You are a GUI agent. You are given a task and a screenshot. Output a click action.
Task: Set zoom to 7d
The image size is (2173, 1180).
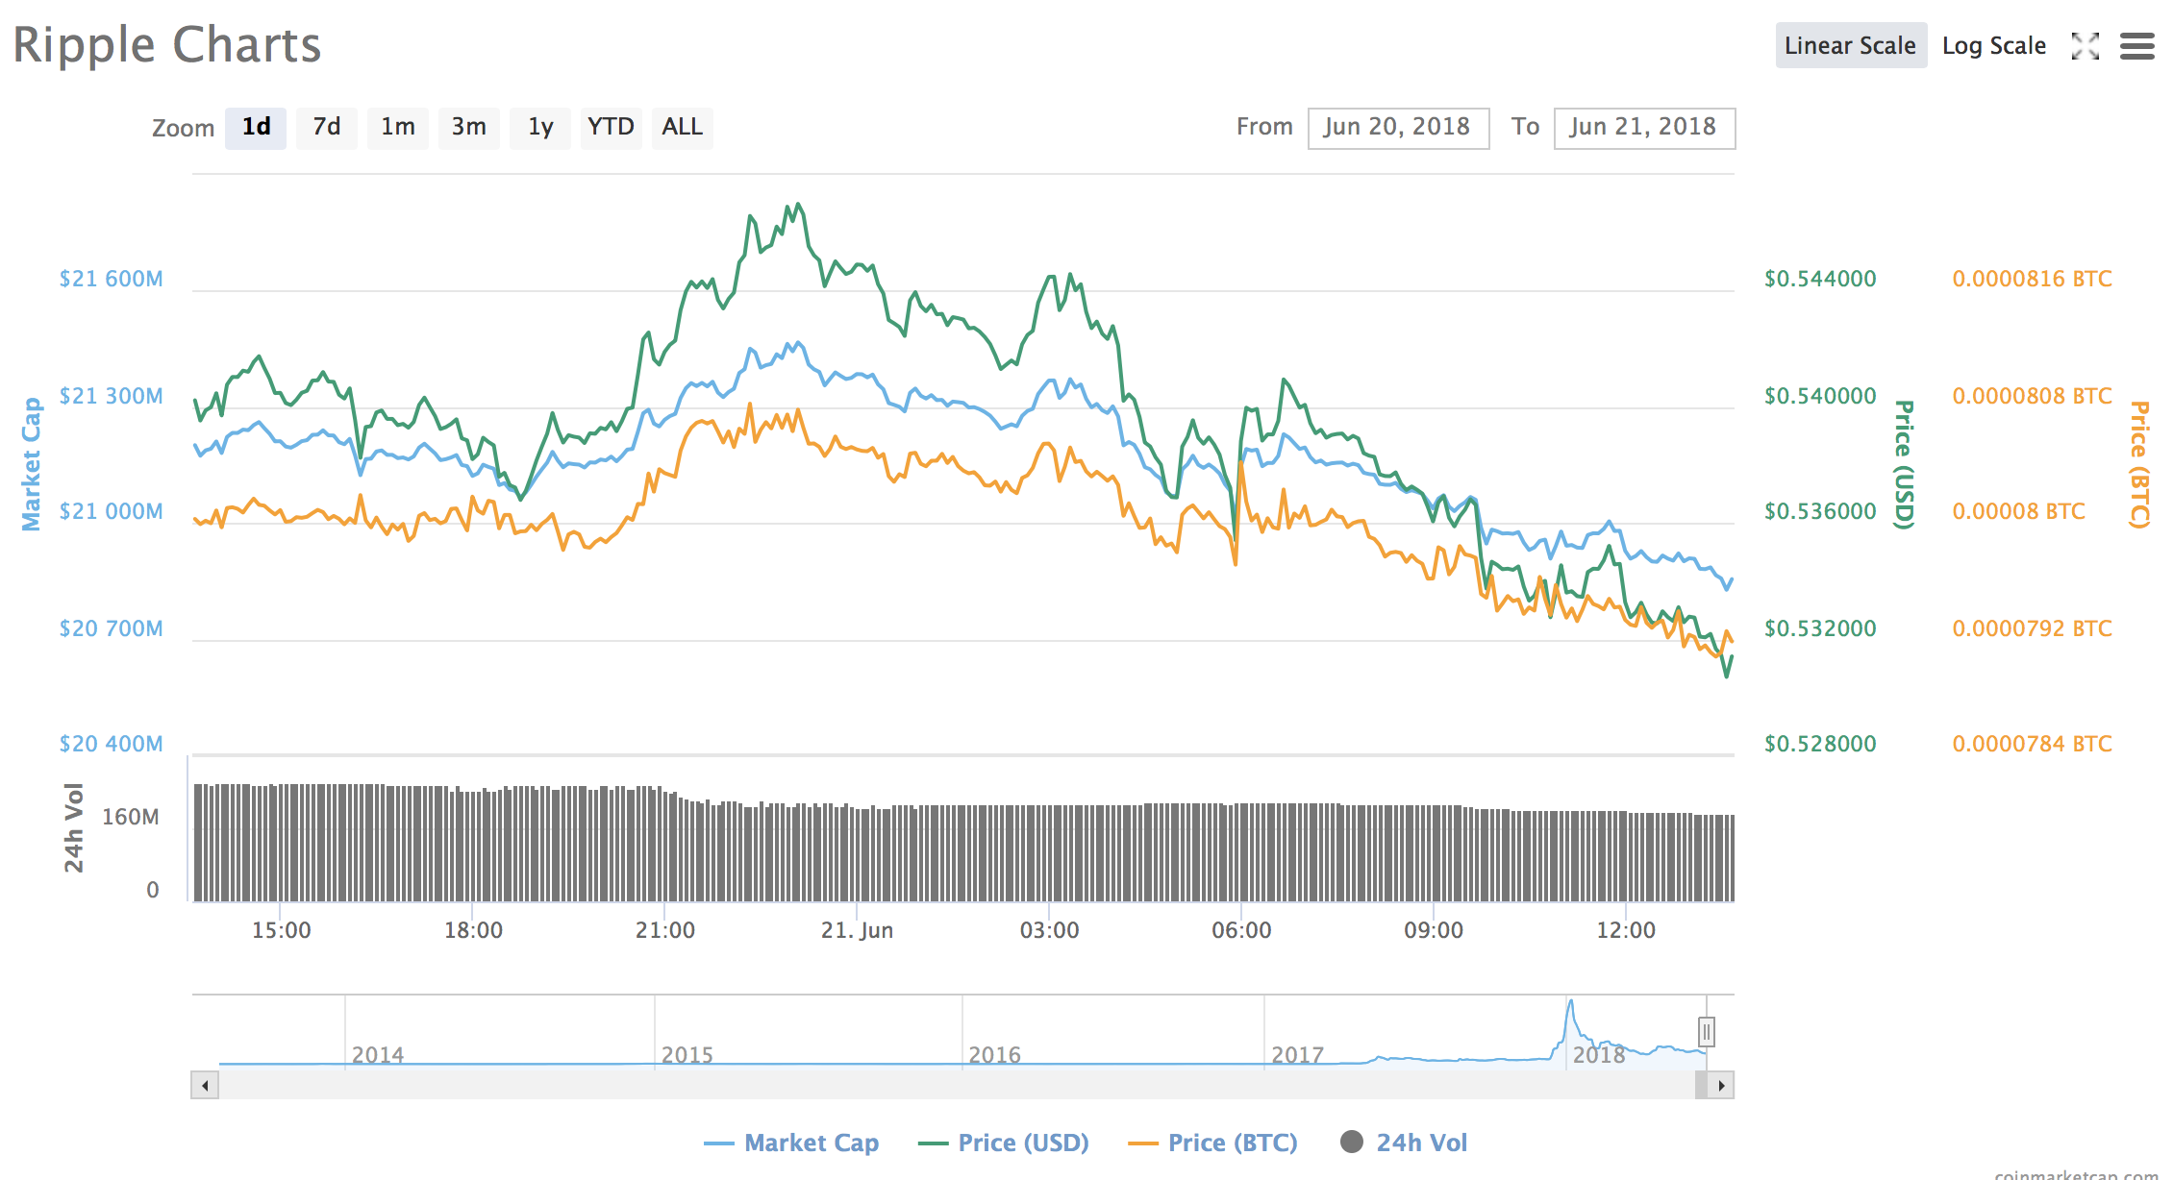327,127
